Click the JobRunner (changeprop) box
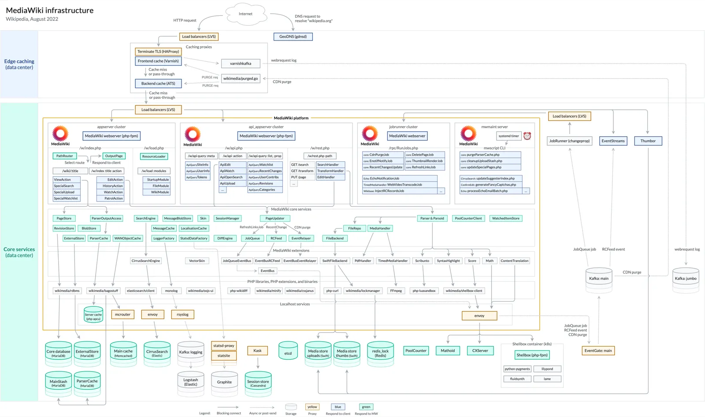Viewport: 705px width, 417px height. [x=570, y=141]
